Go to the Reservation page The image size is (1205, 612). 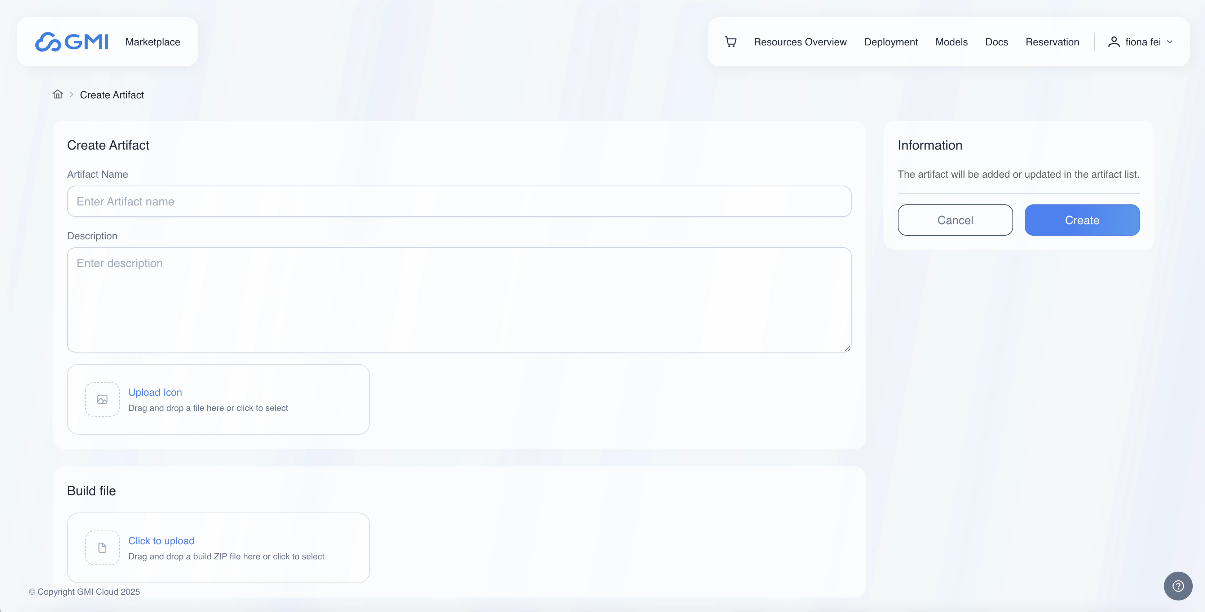pyautogui.click(x=1052, y=42)
